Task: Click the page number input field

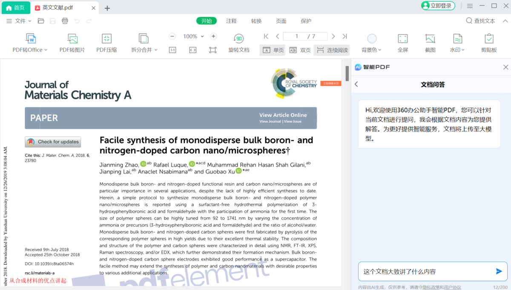Action: (305, 37)
